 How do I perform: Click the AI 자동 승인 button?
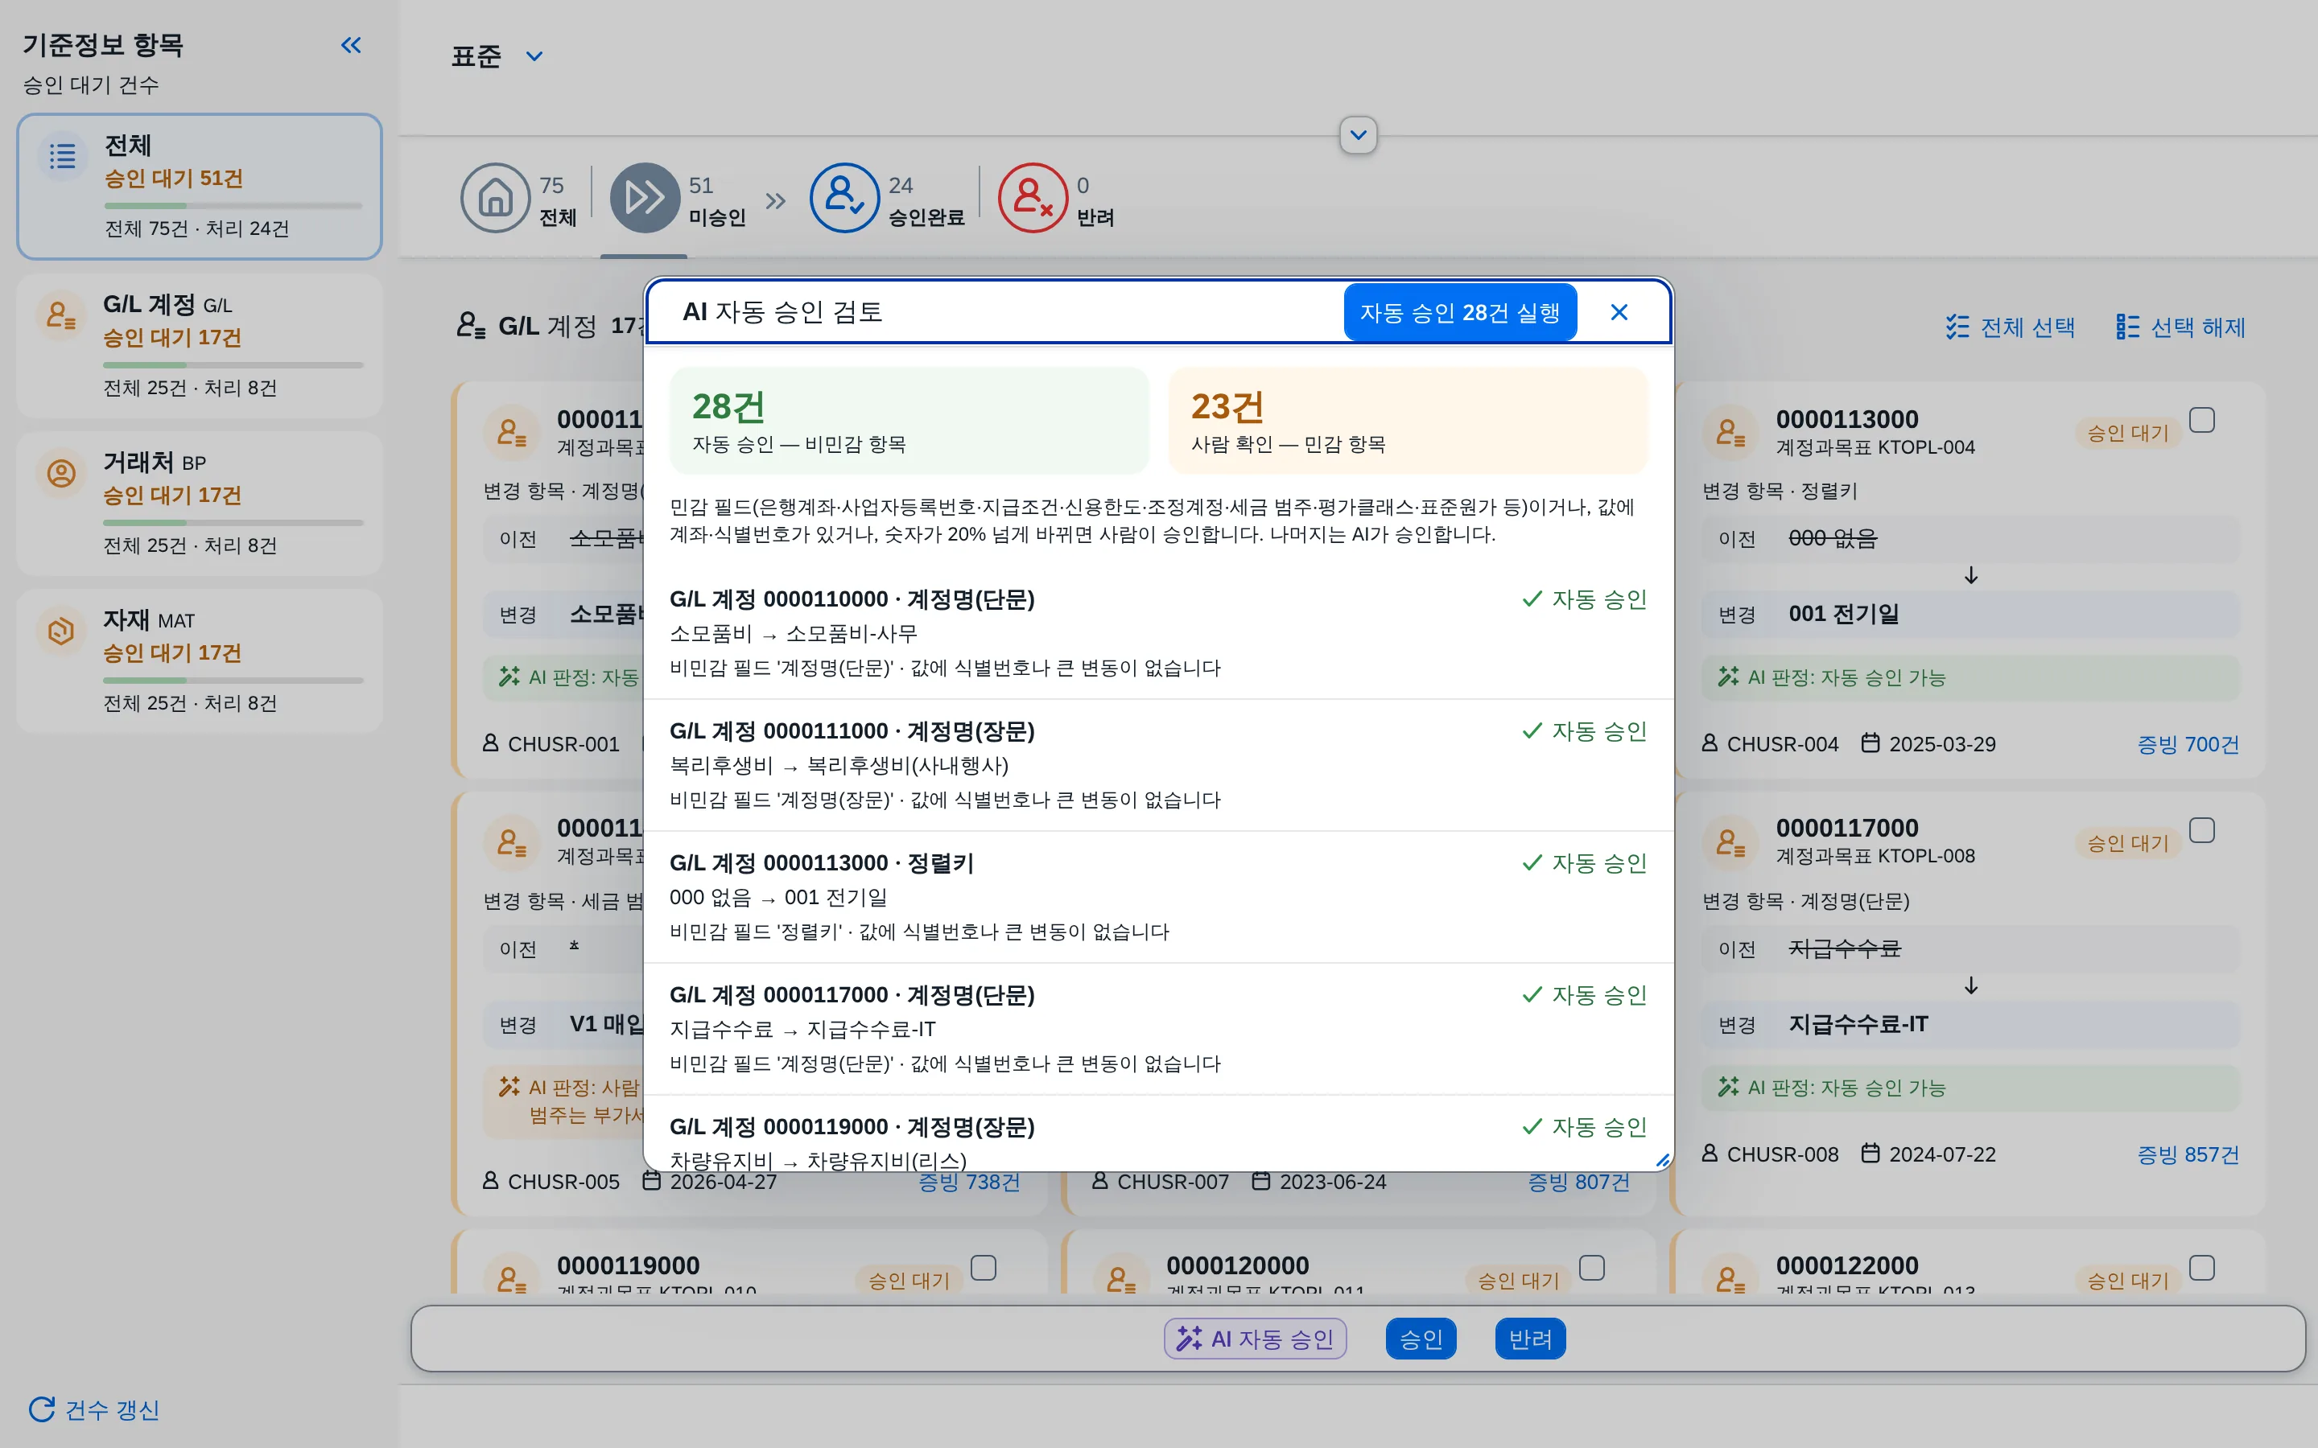click(x=1255, y=1338)
